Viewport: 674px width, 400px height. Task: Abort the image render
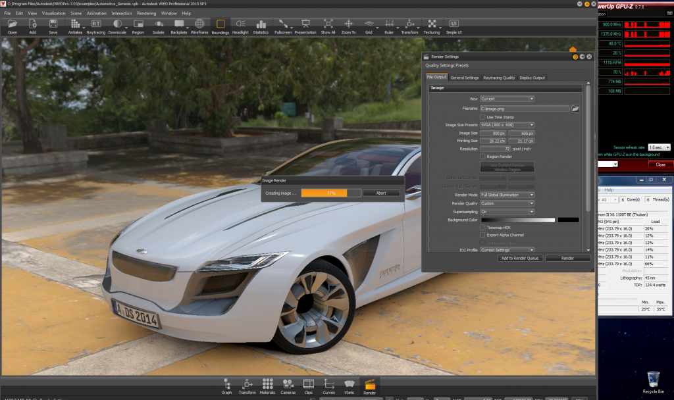pyautogui.click(x=380, y=193)
